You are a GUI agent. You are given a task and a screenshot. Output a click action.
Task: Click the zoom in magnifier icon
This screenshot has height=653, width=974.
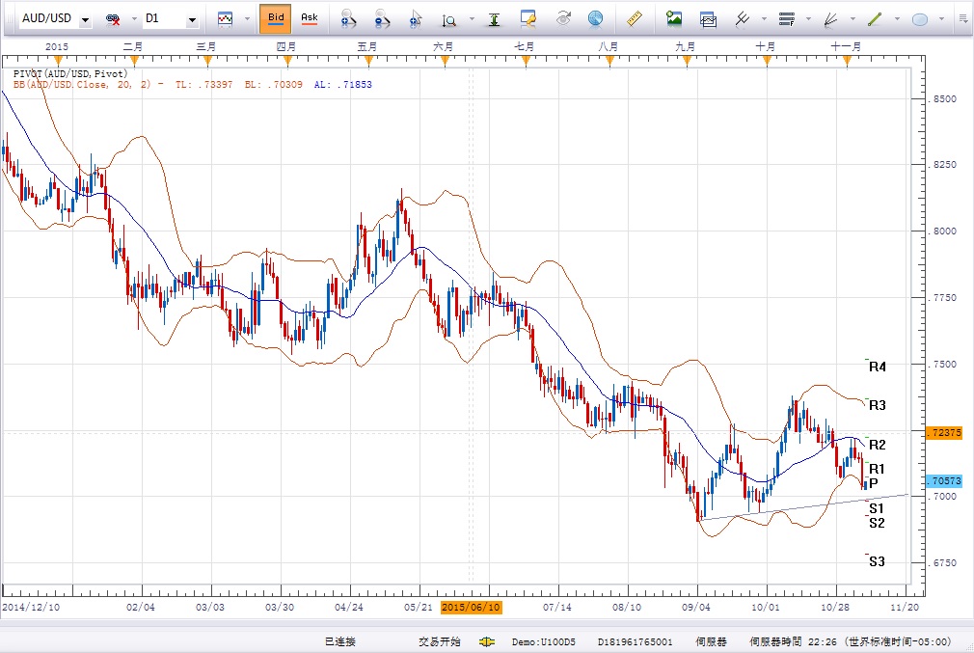[x=349, y=18]
